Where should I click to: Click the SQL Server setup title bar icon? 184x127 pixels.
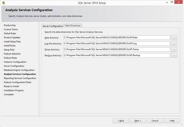click(x=3, y=3)
